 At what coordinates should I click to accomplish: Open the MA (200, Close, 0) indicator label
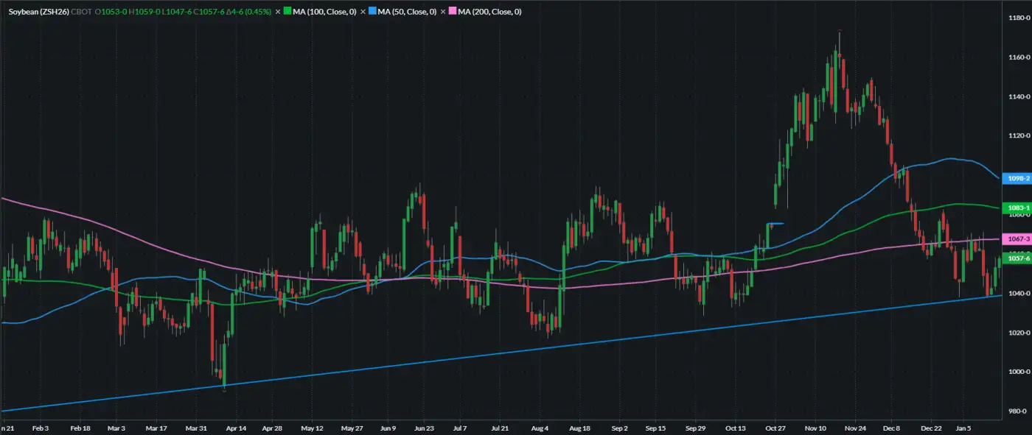(x=489, y=13)
